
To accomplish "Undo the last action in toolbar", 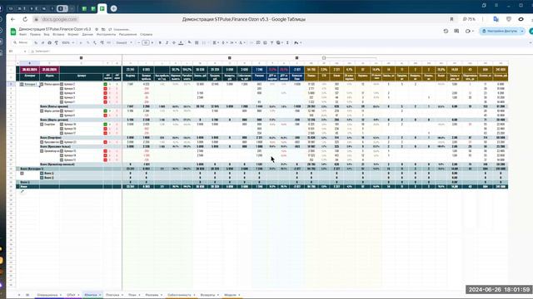I will point(36,42).
